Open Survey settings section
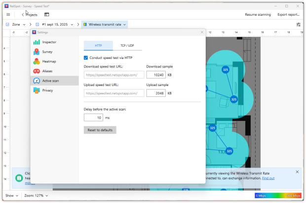This screenshot has width=306, height=203. pos(47,52)
